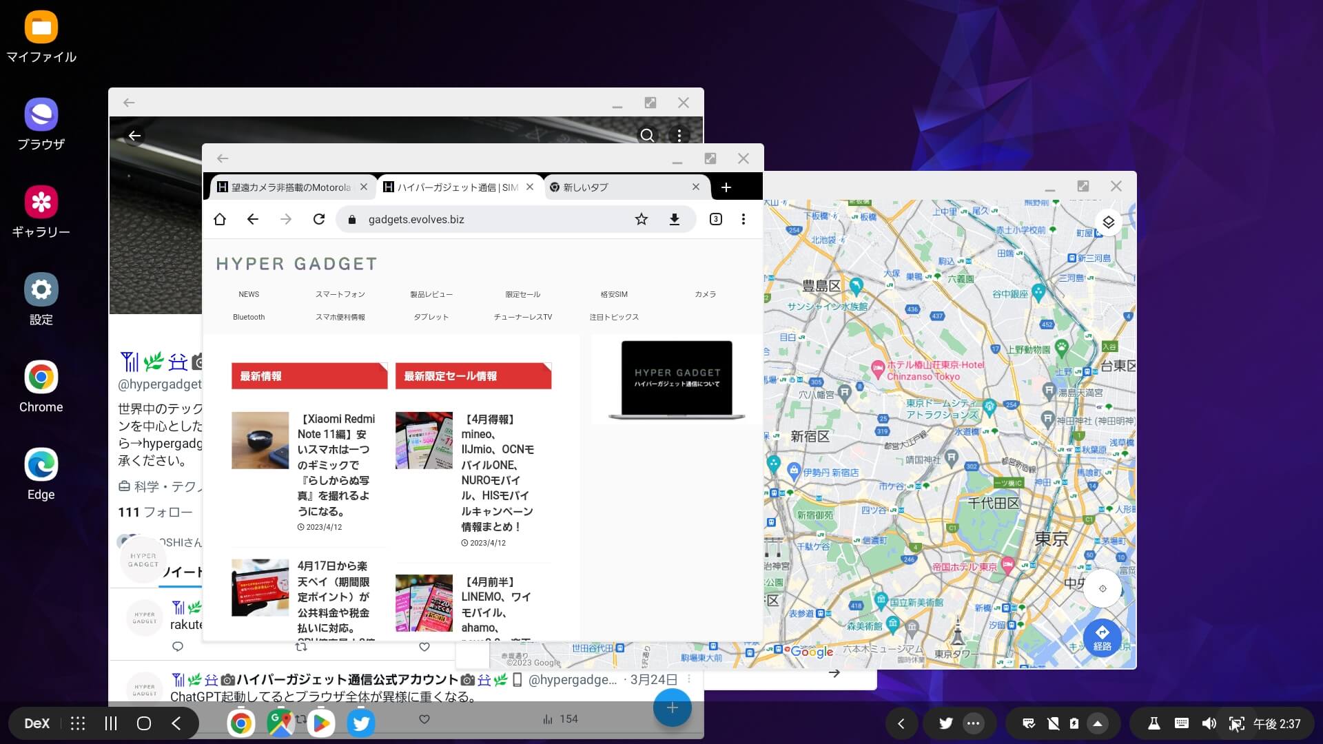Reload the gadgets.evolves.biz page
Viewport: 1323px width, 744px height.
tap(319, 219)
